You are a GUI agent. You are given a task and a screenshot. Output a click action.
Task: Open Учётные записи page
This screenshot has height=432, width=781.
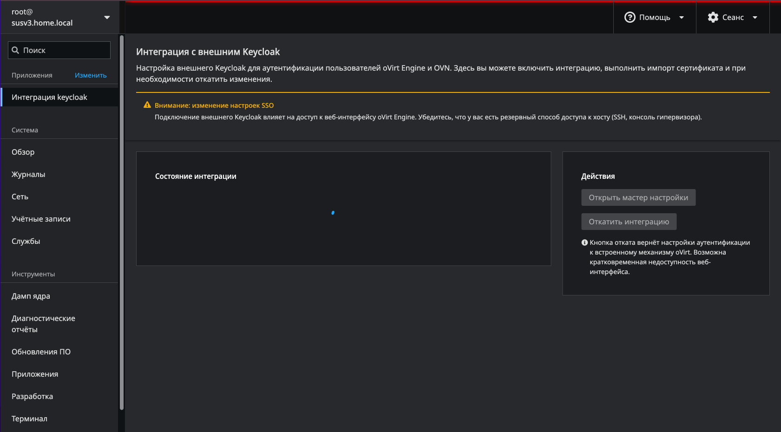41,219
